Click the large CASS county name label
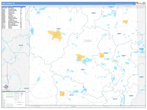Image resolution: width=147 pixels, height=110 pixels. [x=88, y=41]
